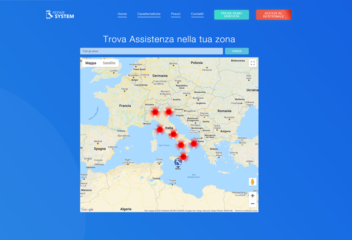Click the blue repair pin near Malta

tap(178, 163)
